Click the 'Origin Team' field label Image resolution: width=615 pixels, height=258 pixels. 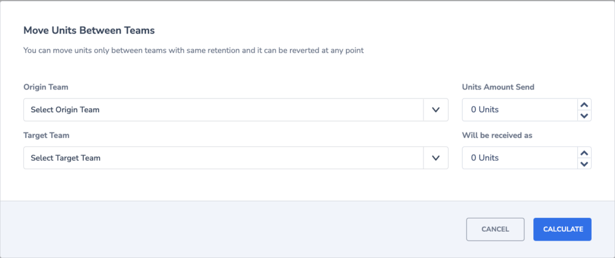(x=46, y=87)
